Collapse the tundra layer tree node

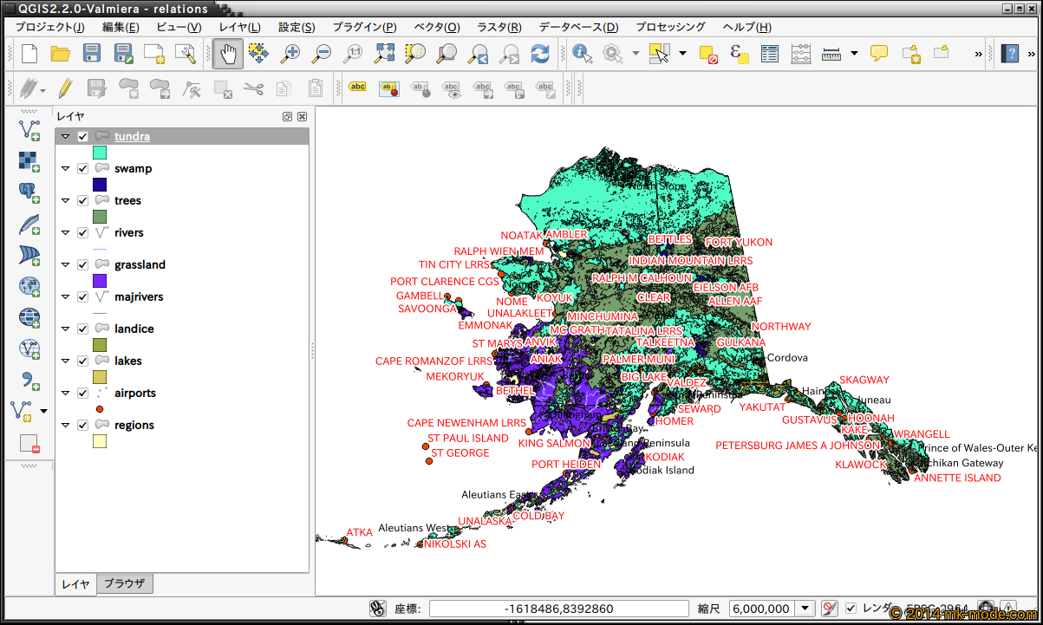(x=65, y=137)
